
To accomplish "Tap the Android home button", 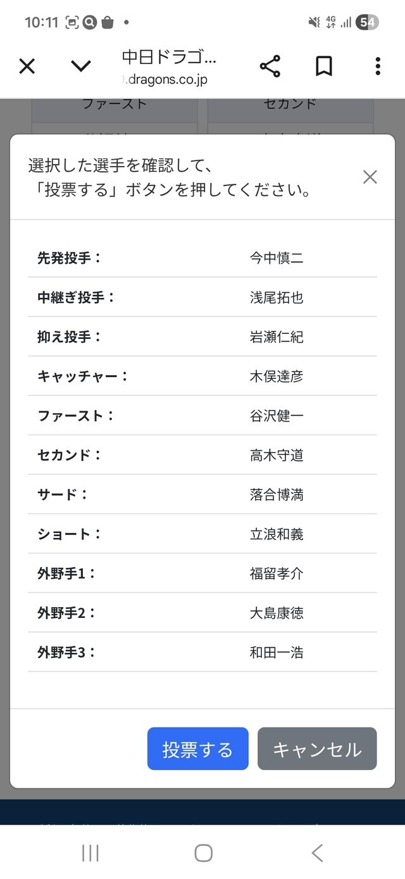I will 203,853.
